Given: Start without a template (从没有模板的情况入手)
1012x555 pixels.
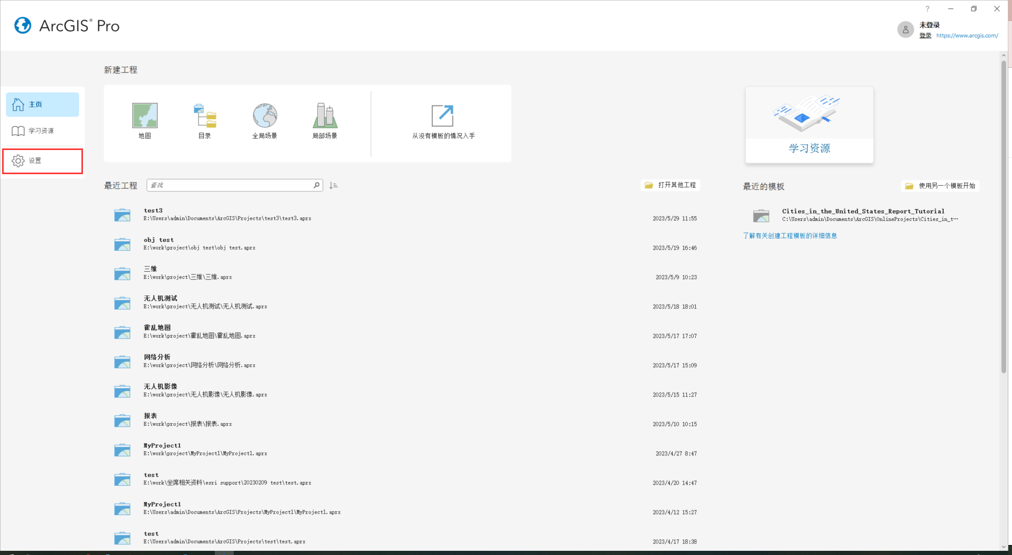Looking at the screenshot, I should click(443, 121).
